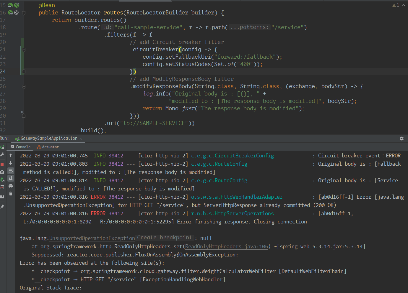The width and height of the screenshot is (408, 293).
Task: Click the Restore Layout icon in Run sidebar
Action: point(2,197)
